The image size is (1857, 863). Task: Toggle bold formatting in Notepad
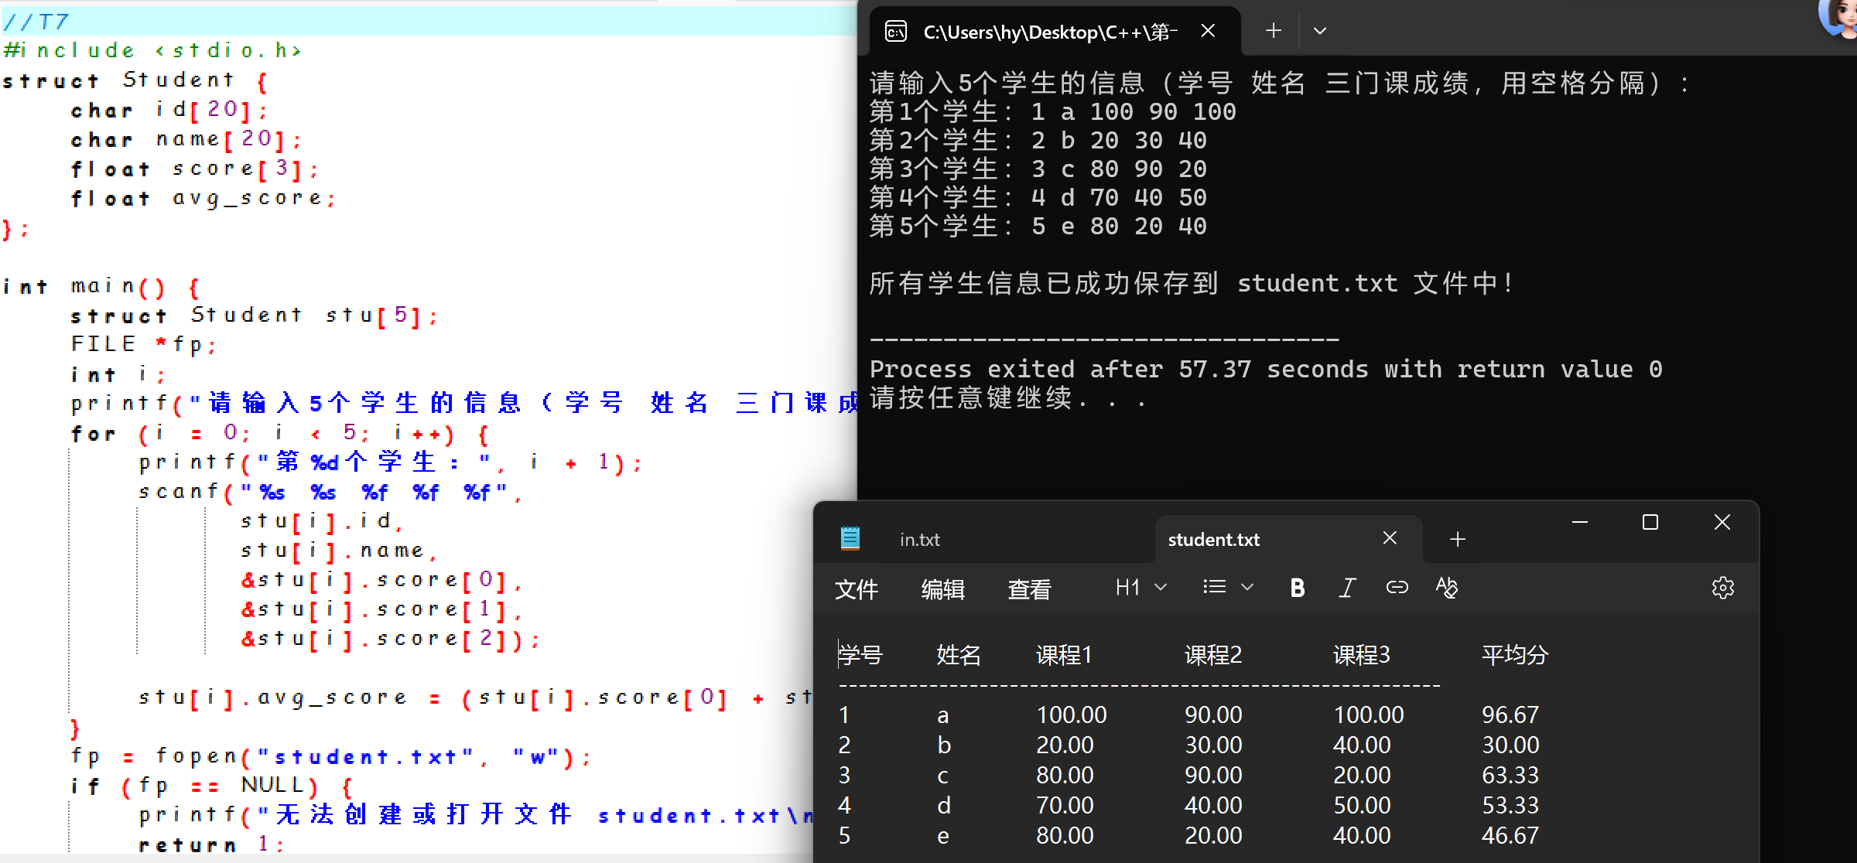click(x=1298, y=588)
